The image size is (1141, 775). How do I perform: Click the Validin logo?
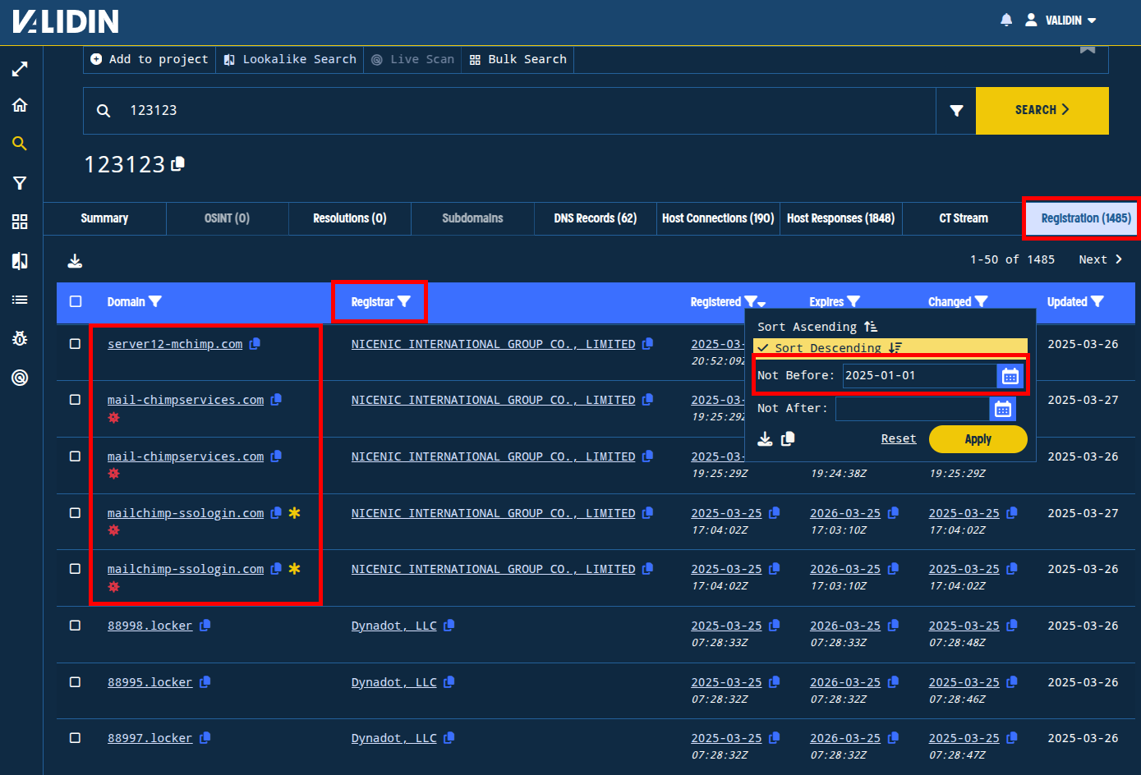[x=66, y=21]
